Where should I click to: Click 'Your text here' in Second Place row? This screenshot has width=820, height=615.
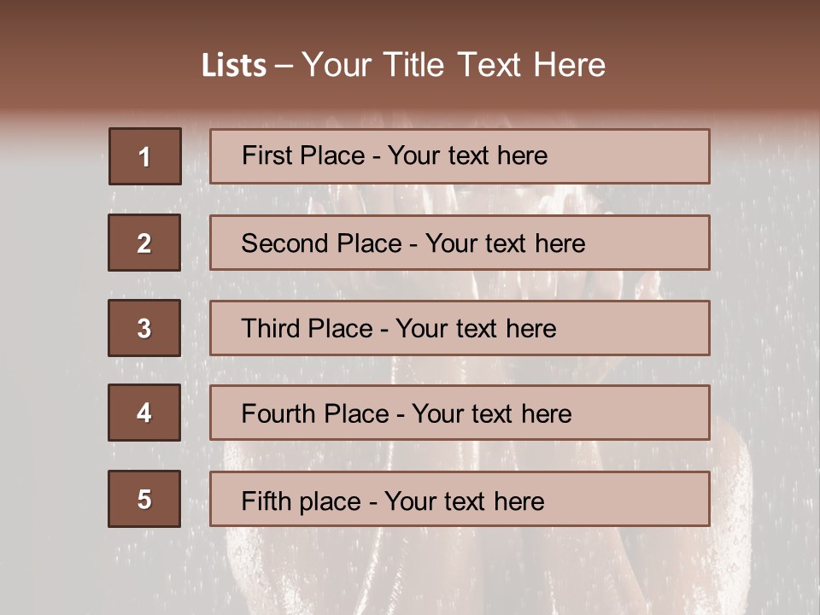pos(505,243)
